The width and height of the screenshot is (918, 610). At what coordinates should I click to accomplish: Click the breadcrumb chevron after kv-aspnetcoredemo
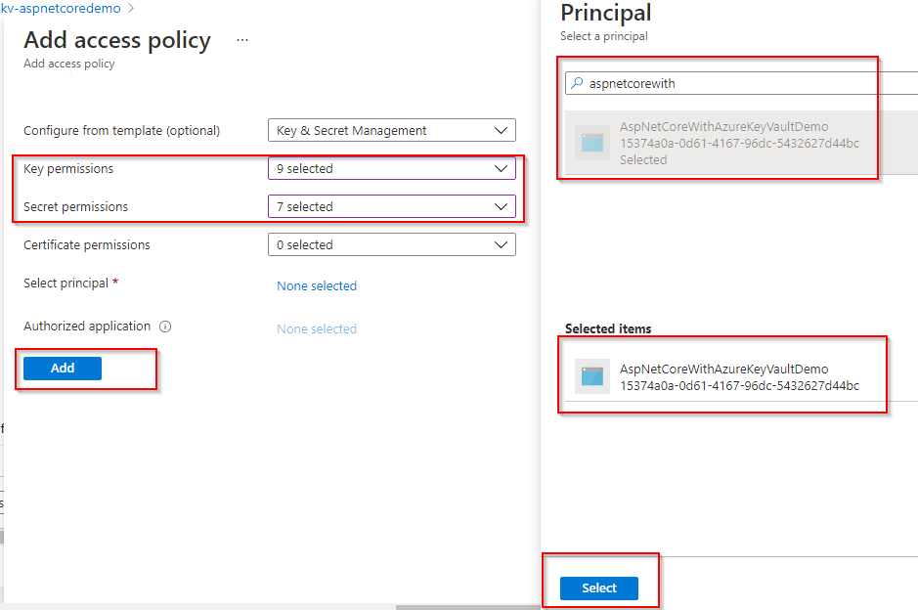[x=131, y=8]
